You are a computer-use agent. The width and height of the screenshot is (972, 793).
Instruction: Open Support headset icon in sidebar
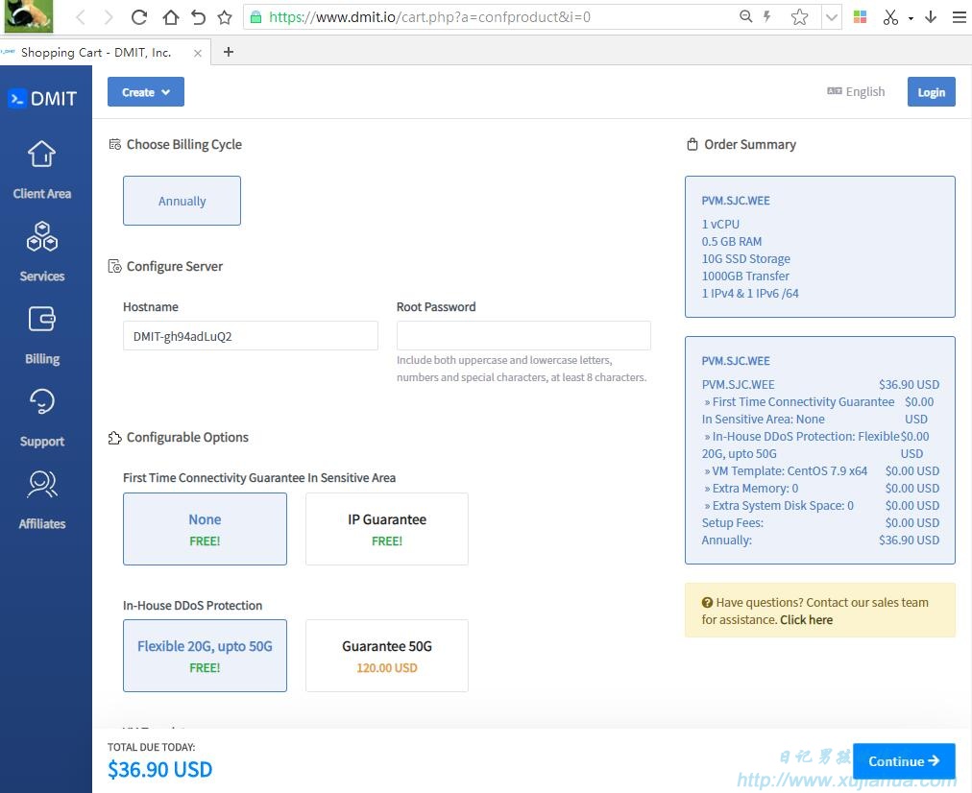[x=41, y=401]
